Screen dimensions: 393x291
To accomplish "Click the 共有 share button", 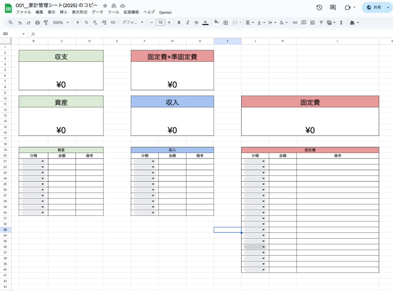I will pyautogui.click(x=374, y=7).
